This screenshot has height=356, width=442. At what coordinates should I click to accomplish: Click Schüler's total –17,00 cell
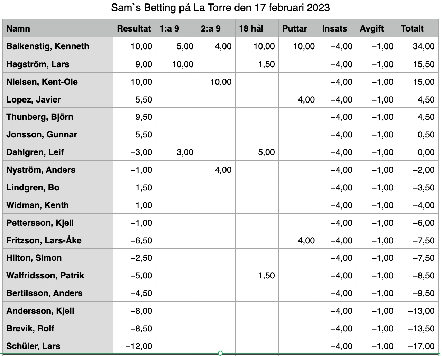[418, 346]
